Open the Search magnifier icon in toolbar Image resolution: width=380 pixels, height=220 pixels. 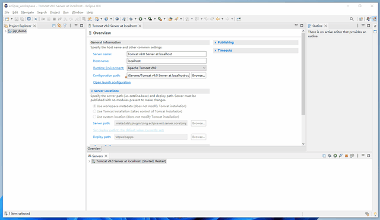[x=351, y=19]
